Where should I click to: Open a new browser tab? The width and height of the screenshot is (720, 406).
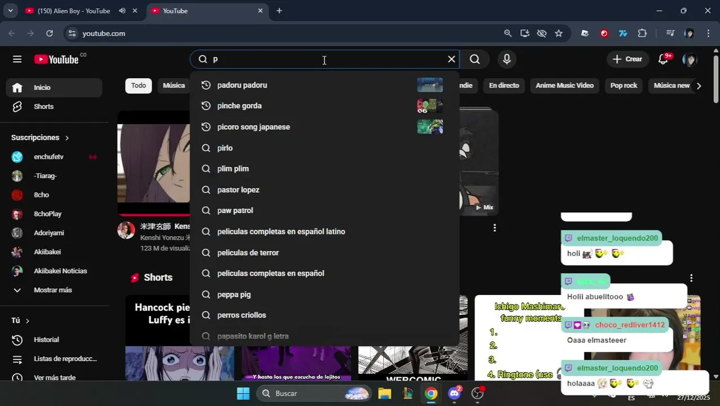[x=279, y=11]
